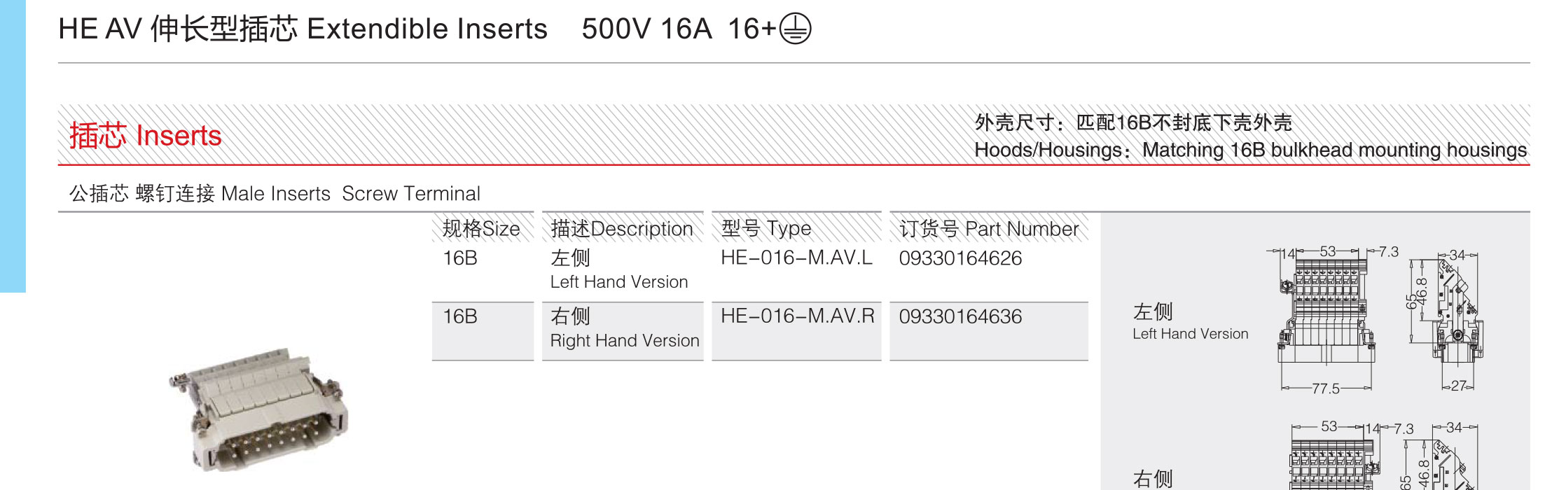Click type HE-016-M.AV.R
Screen dimensions: 1552x490
click(798, 316)
